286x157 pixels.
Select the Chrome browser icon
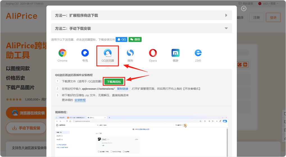coord(62,53)
